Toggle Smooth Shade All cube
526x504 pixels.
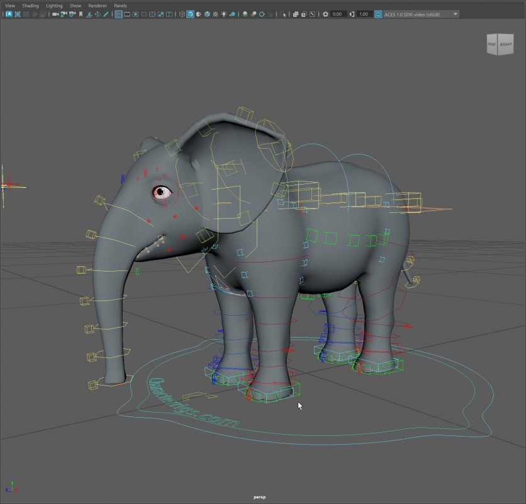point(191,14)
